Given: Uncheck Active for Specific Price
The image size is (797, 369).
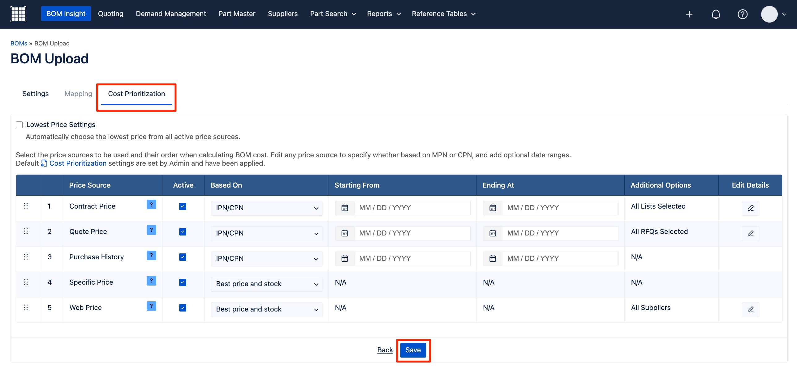Looking at the screenshot, I should pyautogui.click(x=183, y=282).
